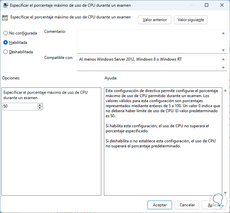
Task: Click the policy setting icon beside the heading
Action: point(5,18)
